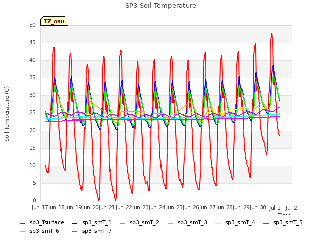
Task: Click the Tsurface minimum near Jun 21
Action: 115,200
